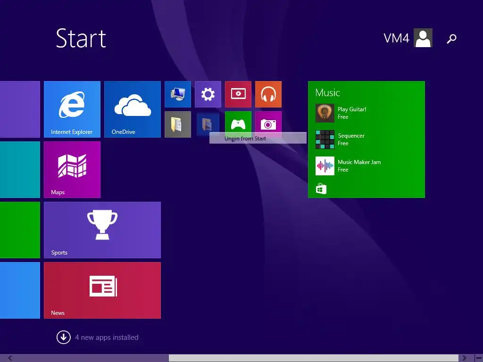
Task: Click the horizontal scrollbar thumb
Action: [314, 358]
